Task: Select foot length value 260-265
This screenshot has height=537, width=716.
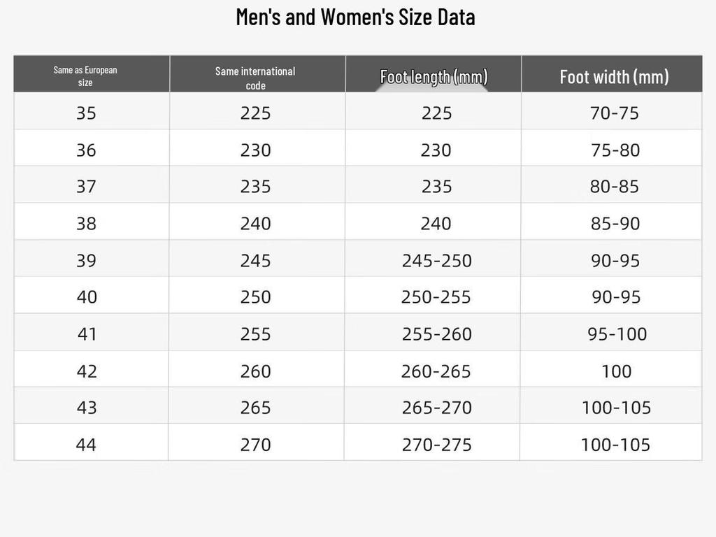Action: click(x=436, y=371)
